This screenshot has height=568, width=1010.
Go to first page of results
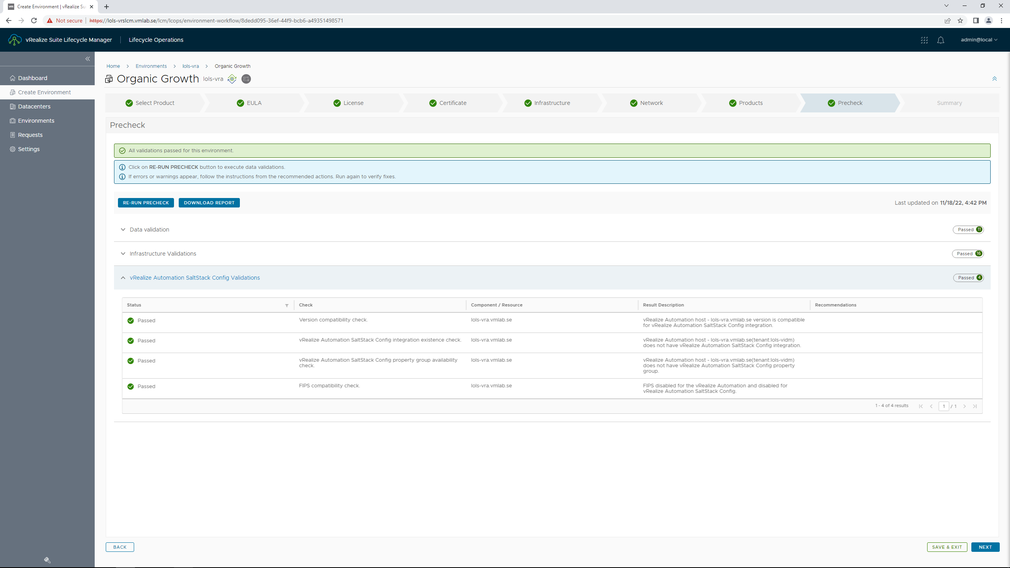921,406
